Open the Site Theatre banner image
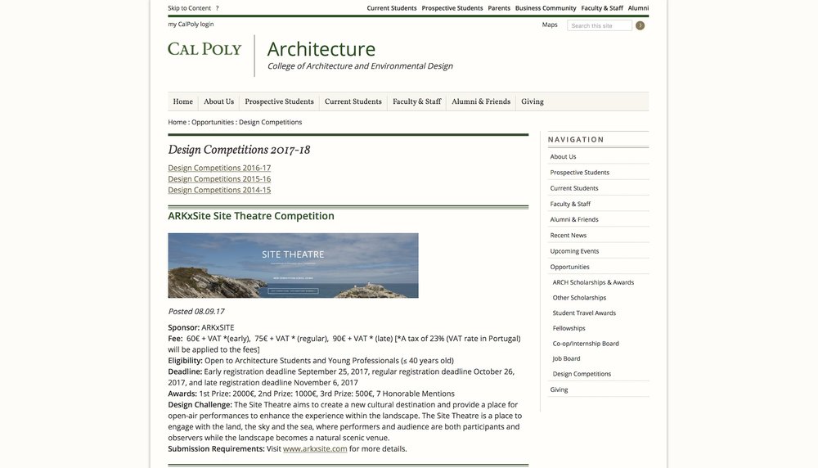This screenshot has width=818, height=468. (293, 265)
